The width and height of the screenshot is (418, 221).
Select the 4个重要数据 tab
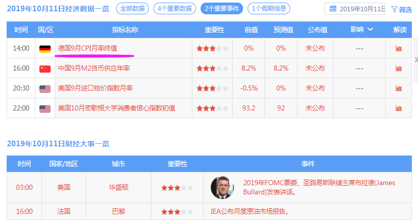tap(174, 9)
